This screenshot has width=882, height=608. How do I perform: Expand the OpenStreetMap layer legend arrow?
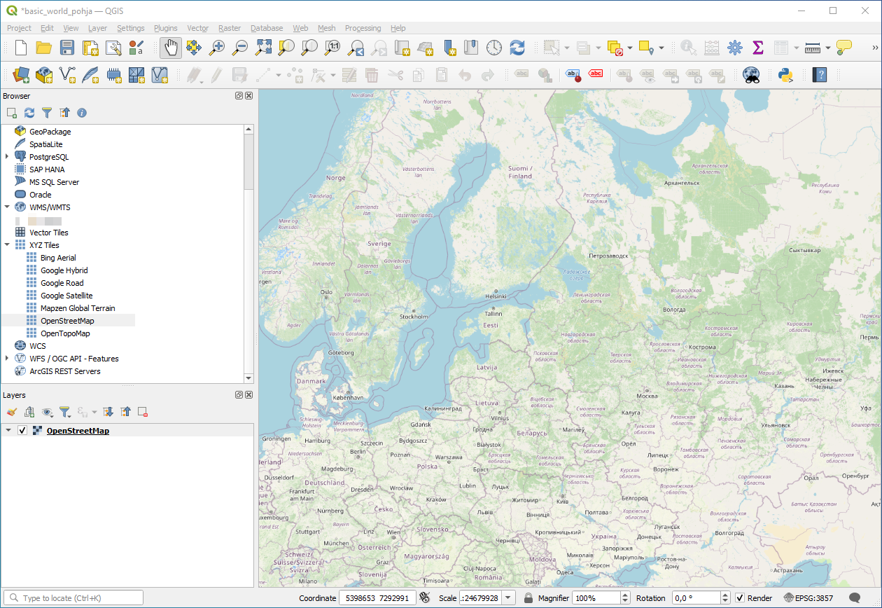pyautogui.click(x=8, y=431)
